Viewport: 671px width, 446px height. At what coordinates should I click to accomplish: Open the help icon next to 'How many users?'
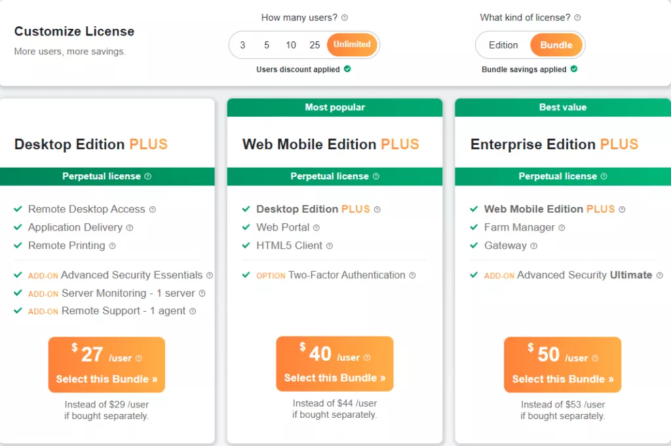344,17
